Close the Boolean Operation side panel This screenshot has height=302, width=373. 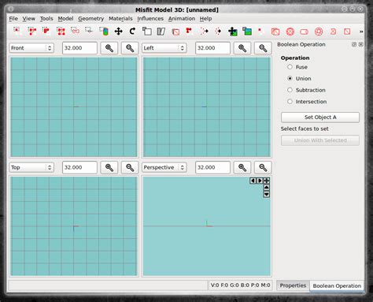coord(361,44)
